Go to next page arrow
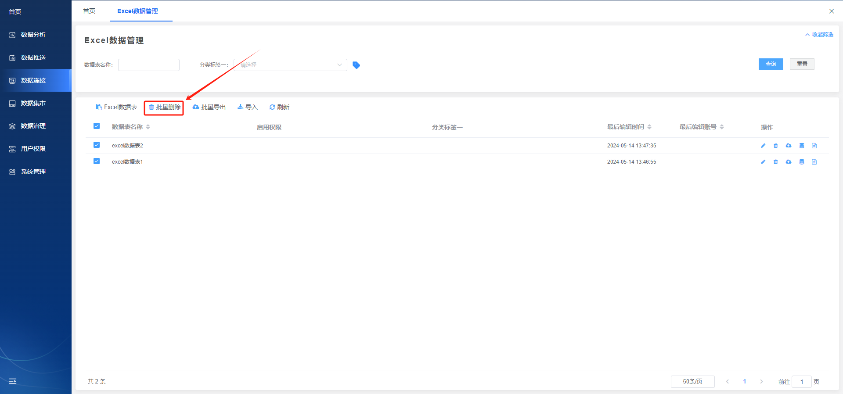The width and height of the screenshot is (843, 394). [761, 382]
